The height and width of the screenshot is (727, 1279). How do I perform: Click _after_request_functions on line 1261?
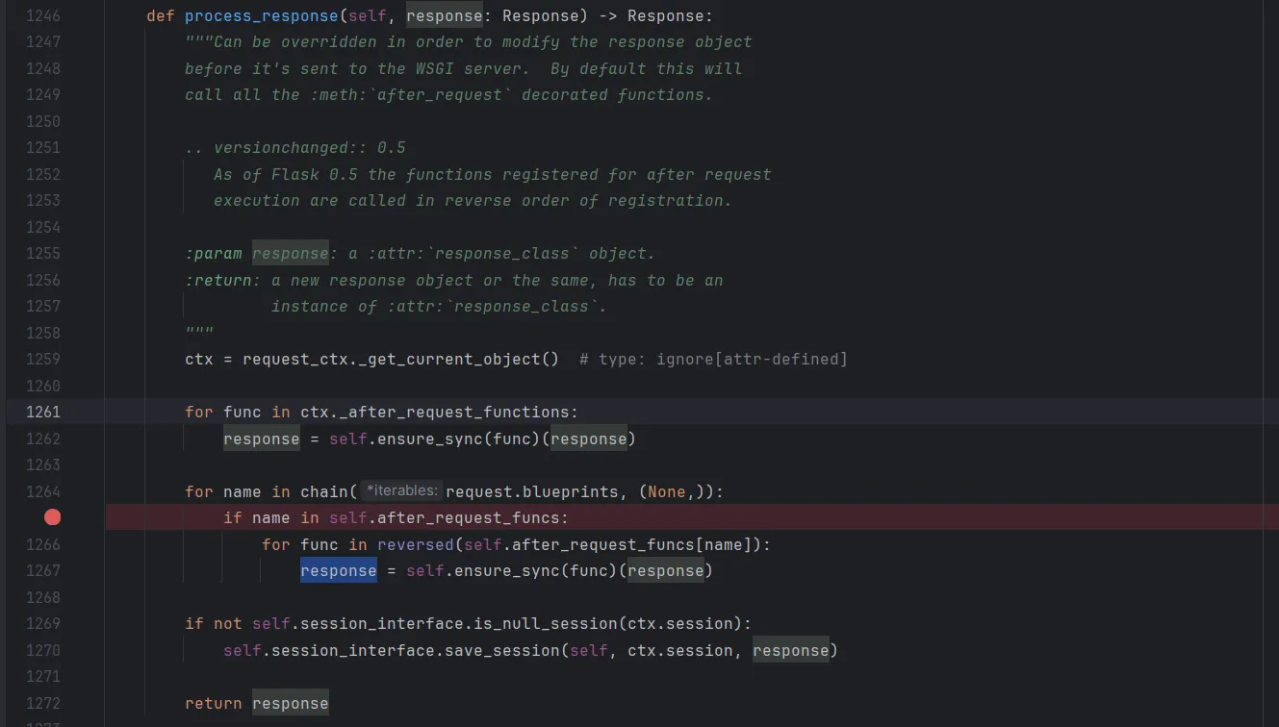(x=454, y=413)
